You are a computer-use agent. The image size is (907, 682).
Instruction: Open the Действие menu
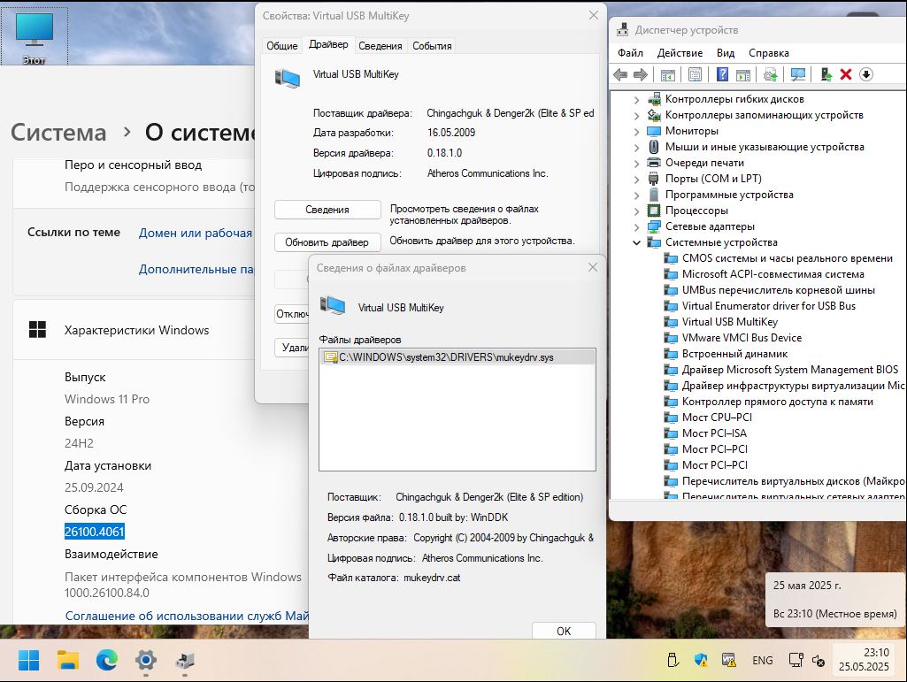[x=680, y=53]
